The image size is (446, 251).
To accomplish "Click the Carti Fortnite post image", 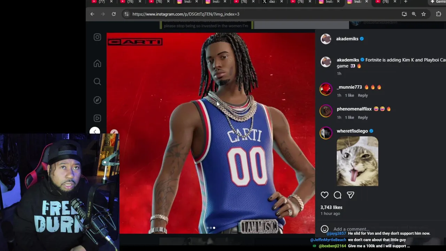I will coord(211,133).
